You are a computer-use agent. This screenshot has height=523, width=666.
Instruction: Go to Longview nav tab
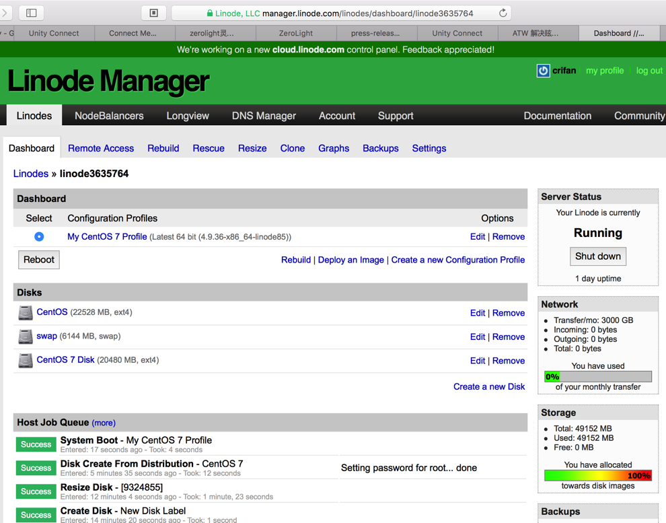(x=188, y=116)
